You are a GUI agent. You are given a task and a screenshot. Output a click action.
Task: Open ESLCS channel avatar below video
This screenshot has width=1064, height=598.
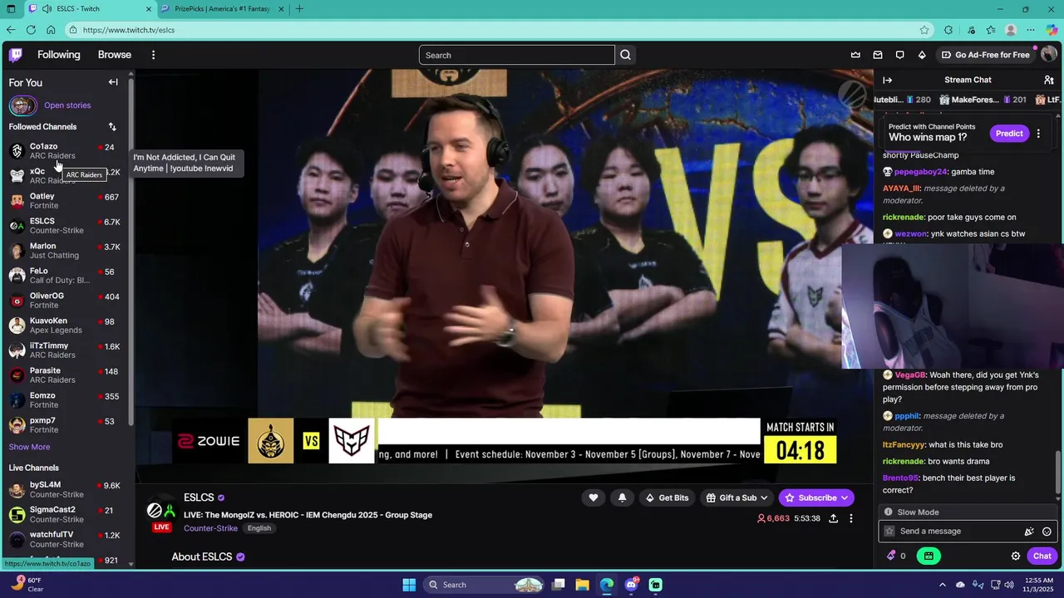point(160,510)
